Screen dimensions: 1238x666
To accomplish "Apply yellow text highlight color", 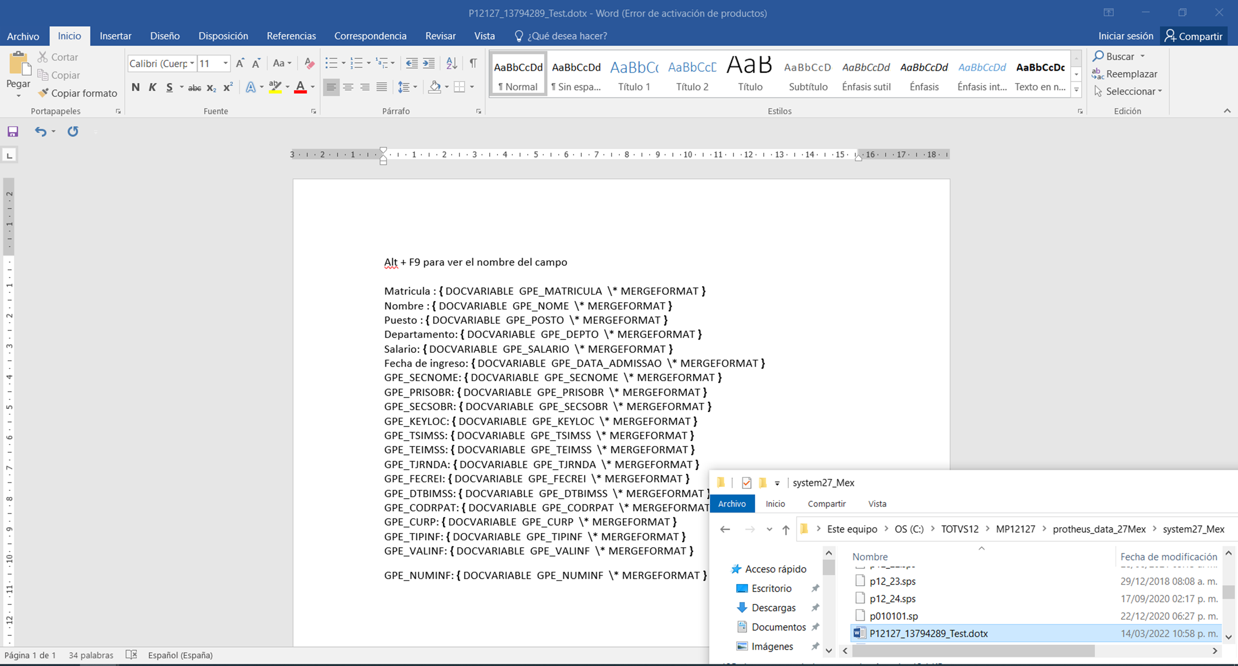I will click(x=275, y=87).
